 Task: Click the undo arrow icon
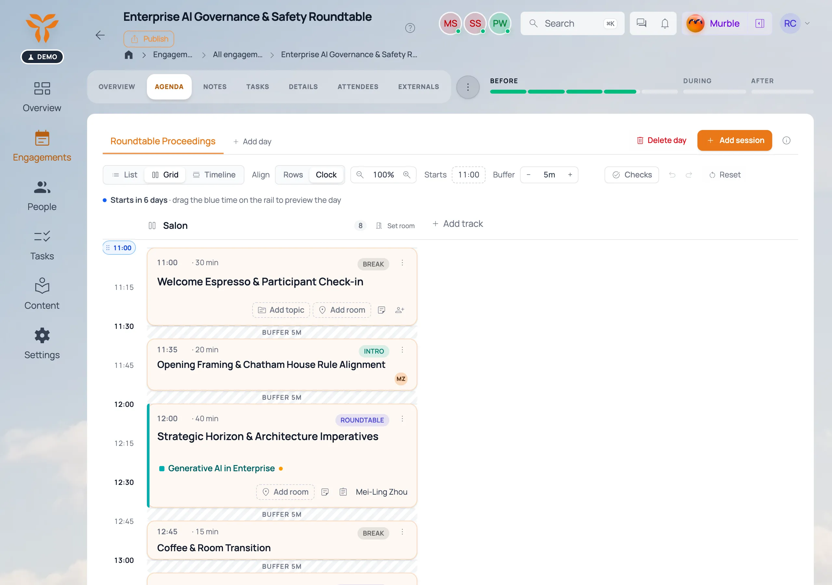point(672,175)
